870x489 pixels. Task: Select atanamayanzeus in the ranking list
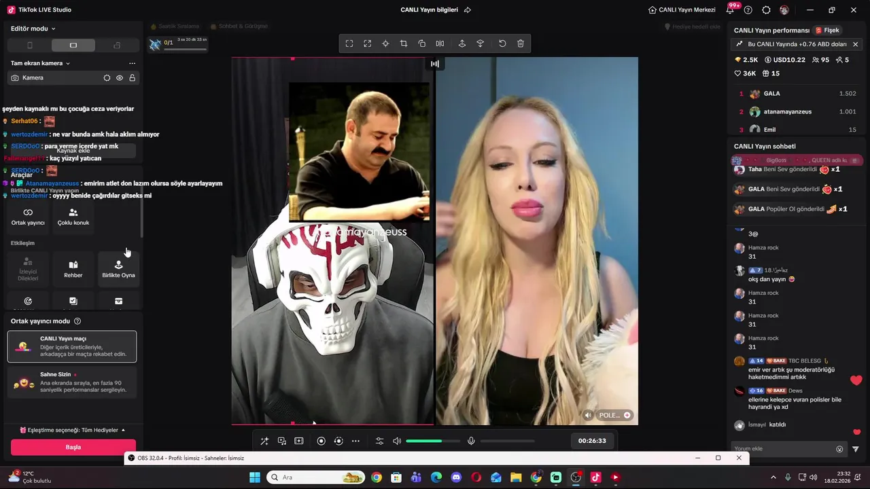pos(798,112)
